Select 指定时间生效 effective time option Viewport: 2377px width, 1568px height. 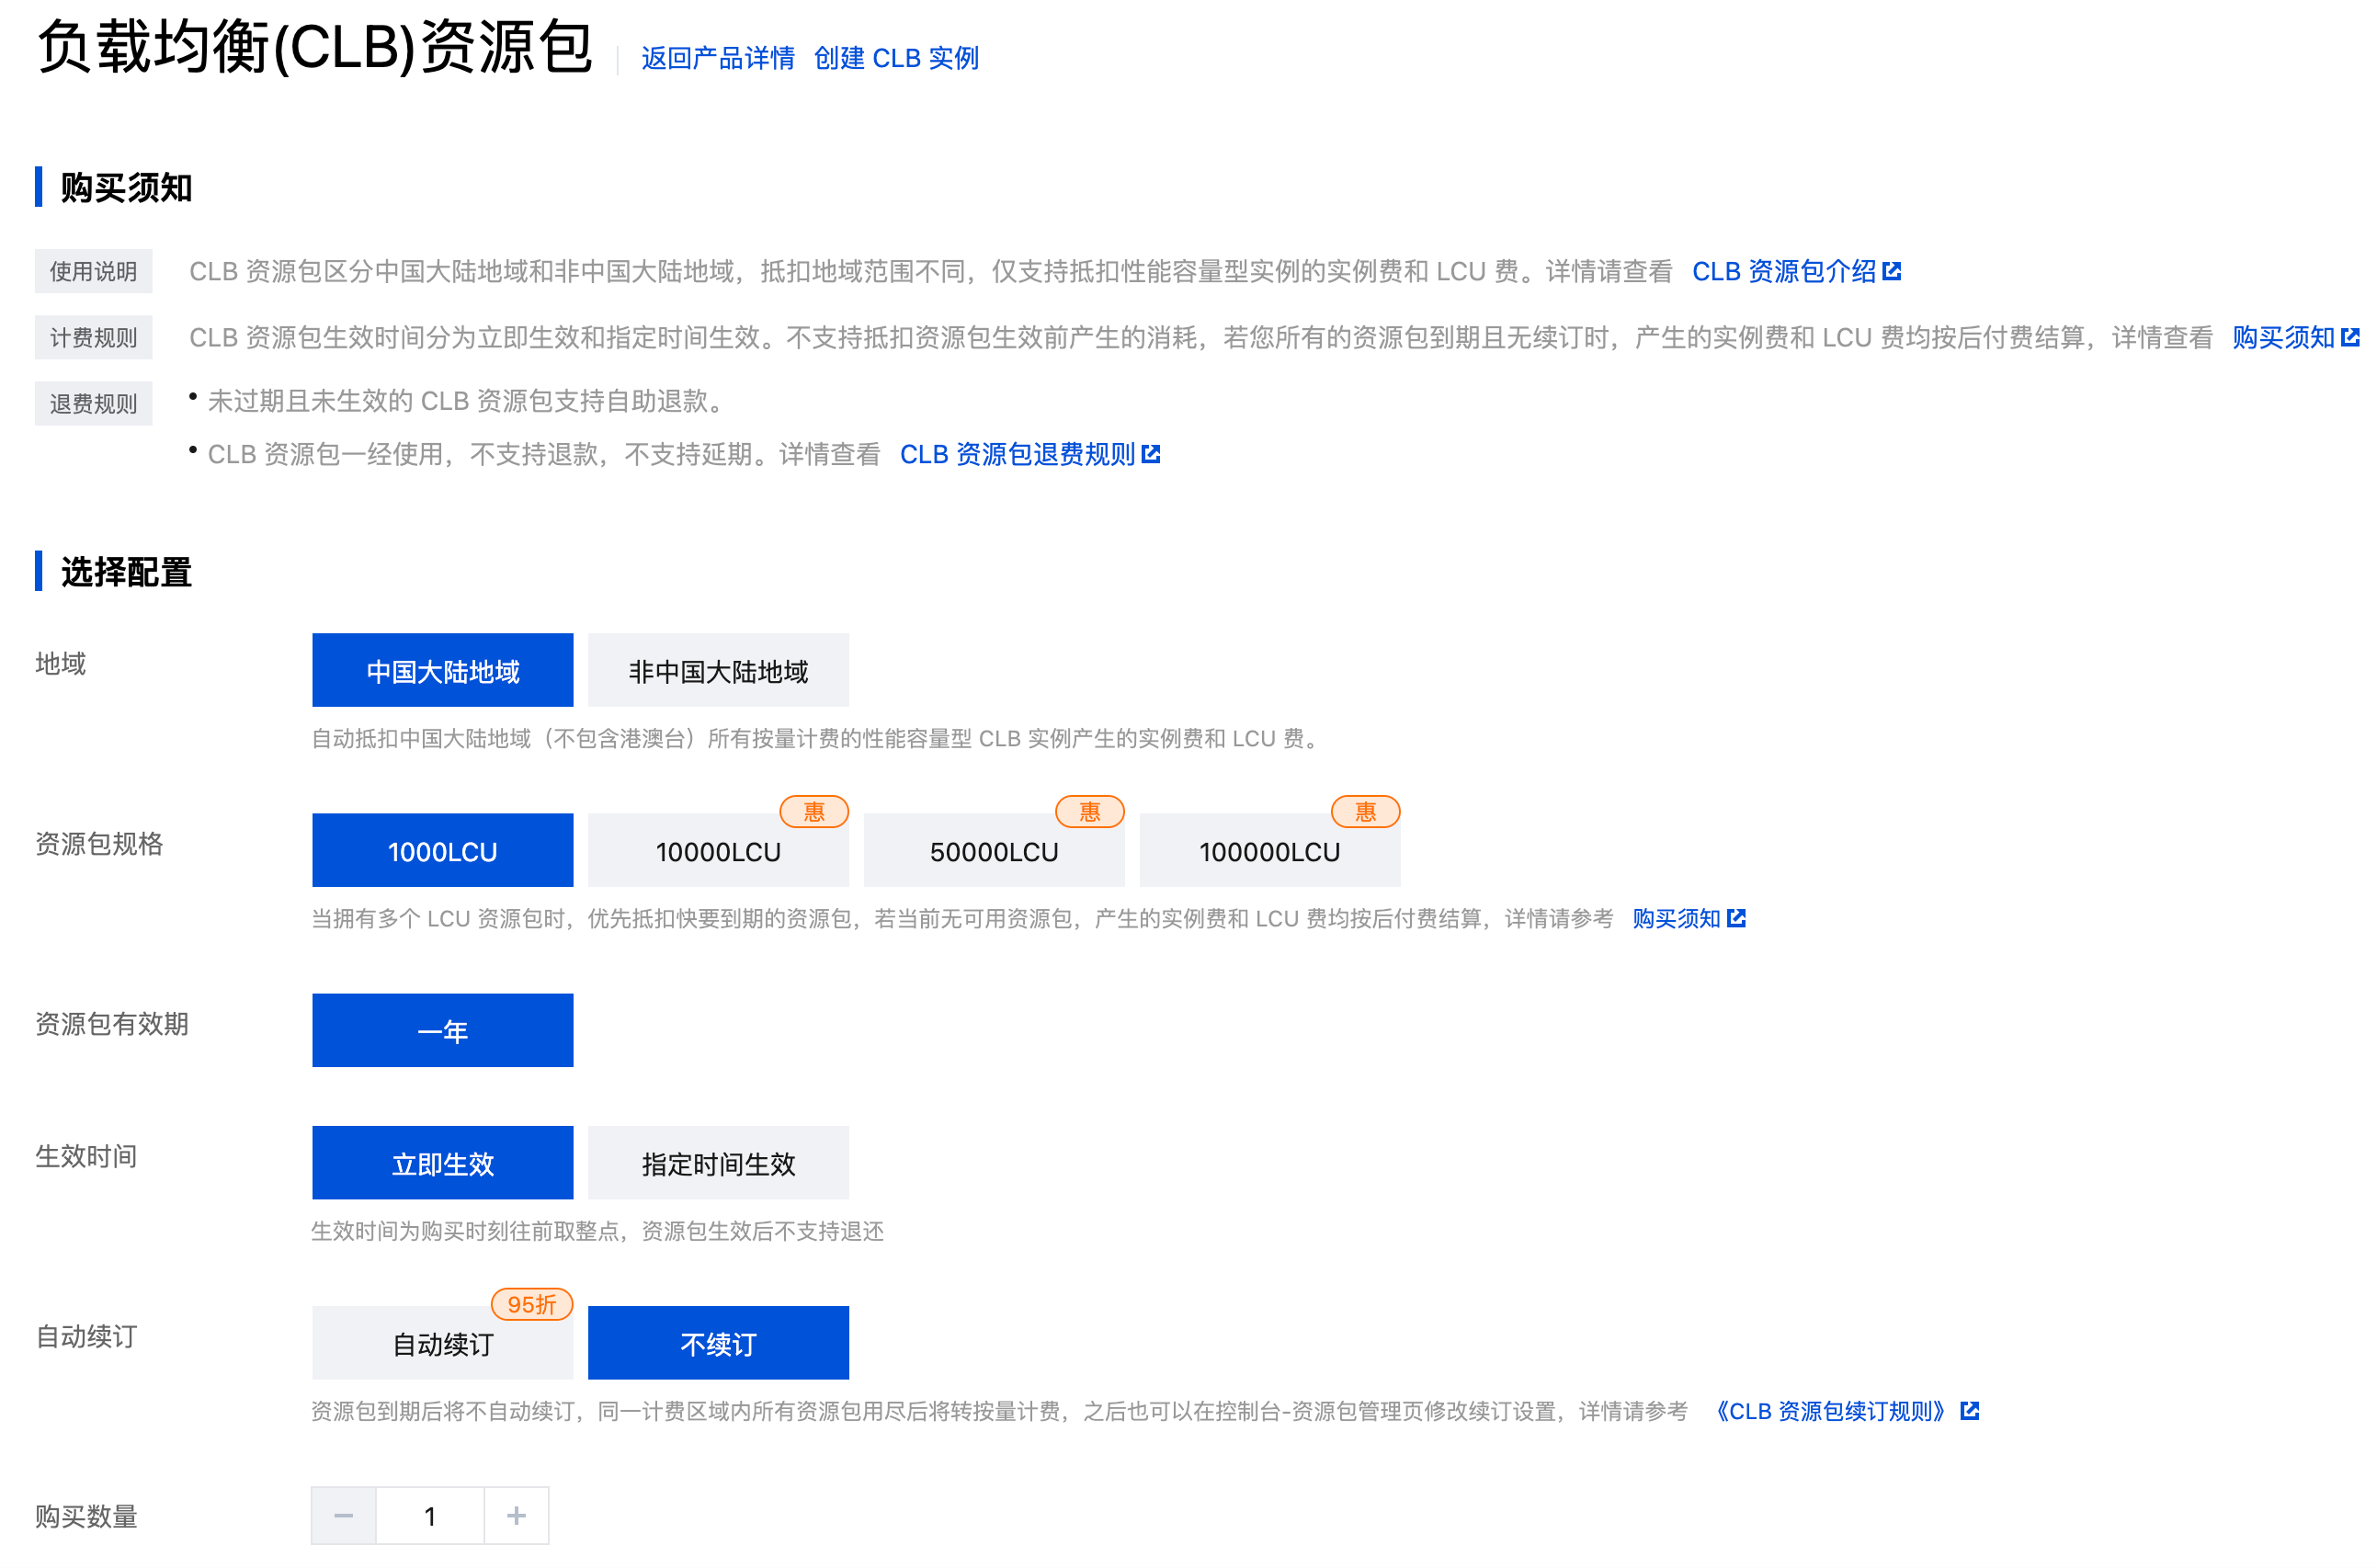coord(718,1163)
